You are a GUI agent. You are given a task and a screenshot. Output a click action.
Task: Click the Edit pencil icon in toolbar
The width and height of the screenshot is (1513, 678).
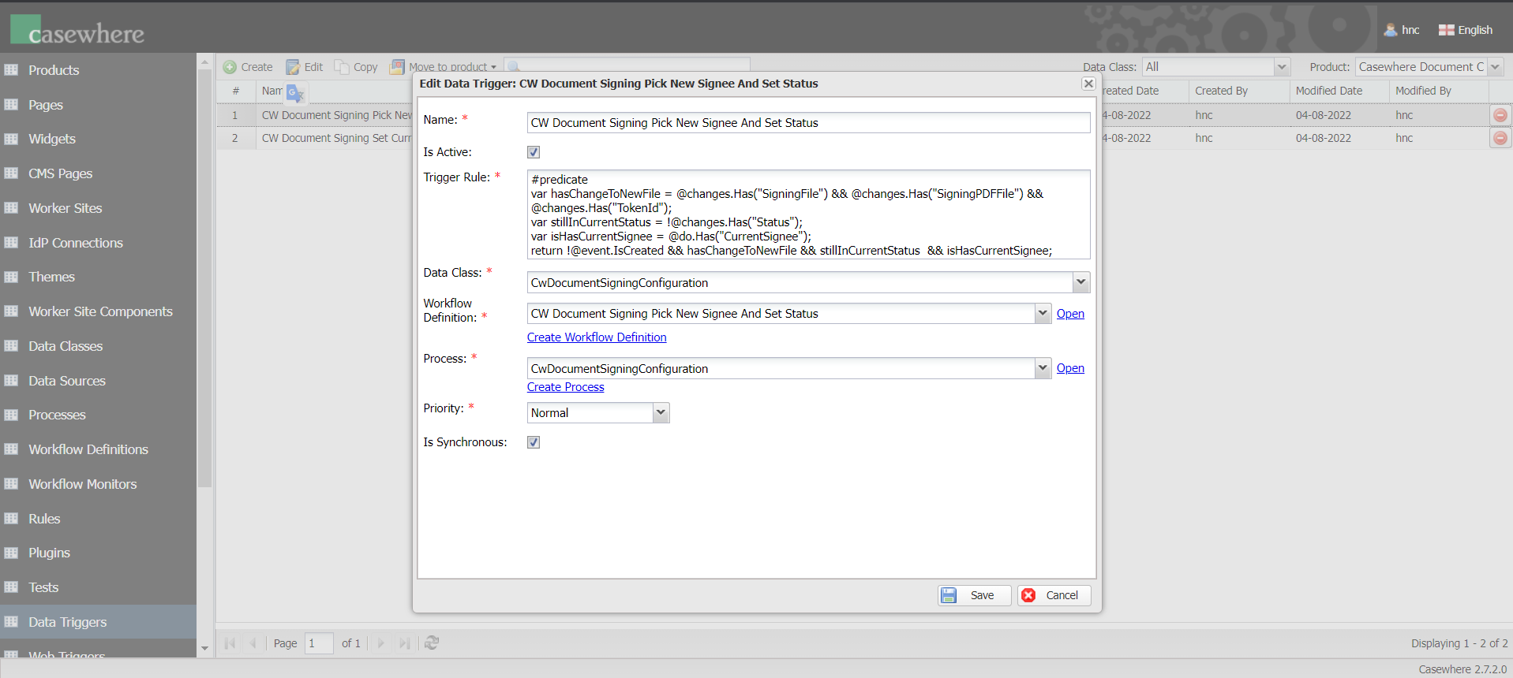click(293, 67)
